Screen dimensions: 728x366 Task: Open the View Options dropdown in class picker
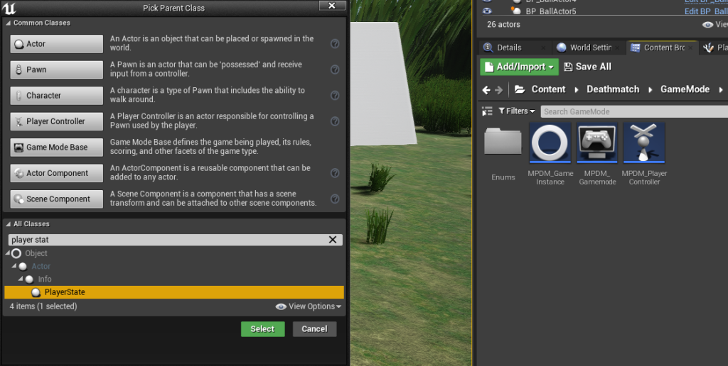(x=309, y=306)
